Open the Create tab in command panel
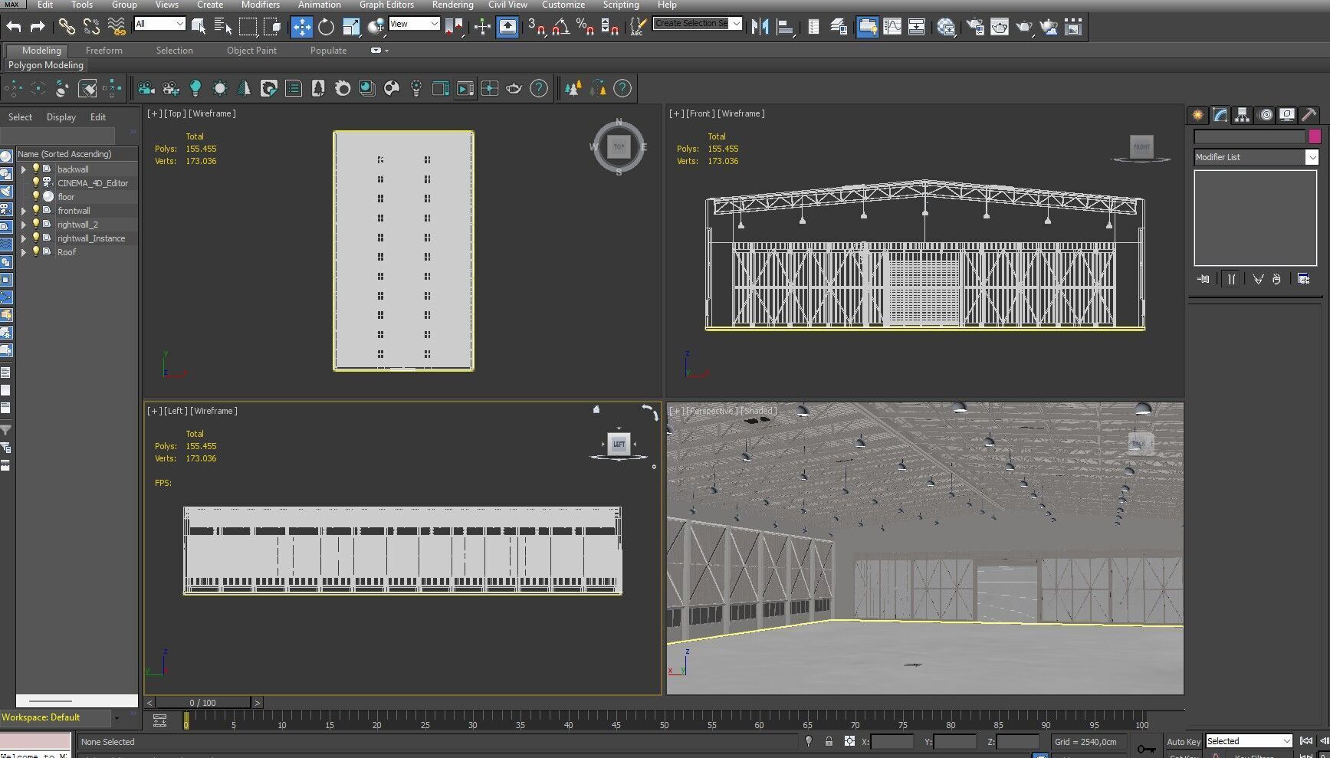Viewport: 1330px width, 758px height. (x=1197, y=115)
